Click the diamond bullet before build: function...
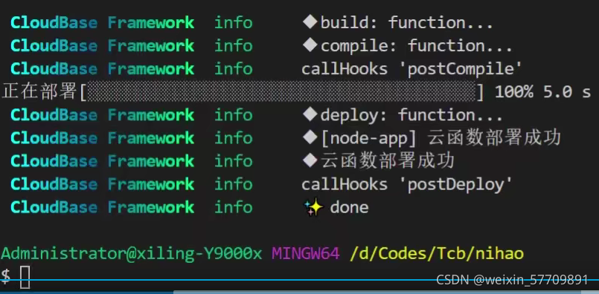This screenshot has width=599, height=294. pos(310,22)
